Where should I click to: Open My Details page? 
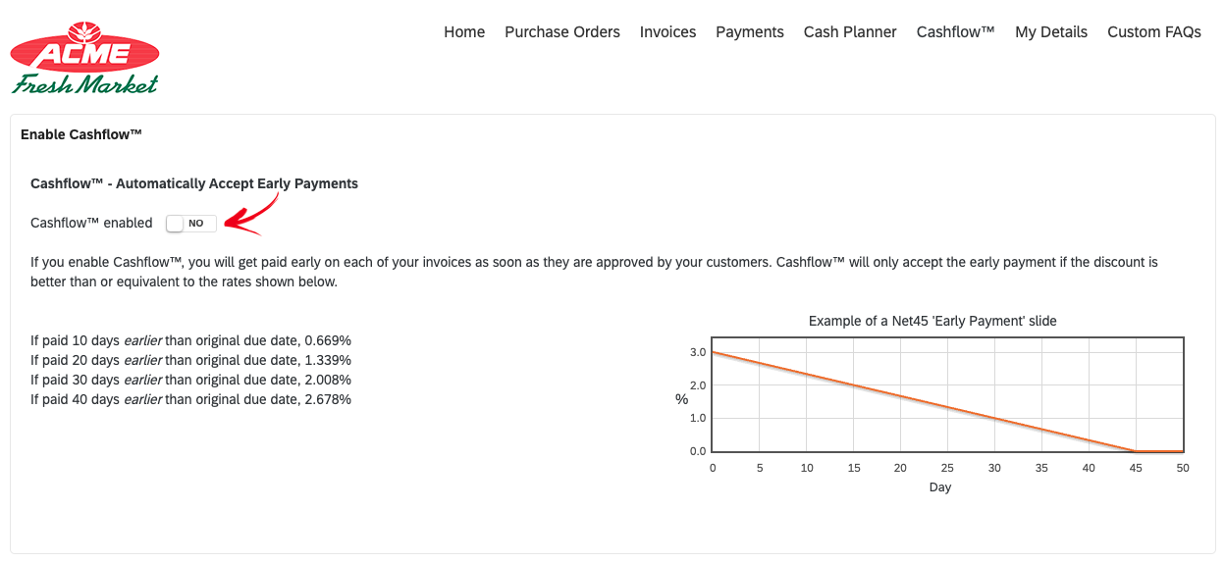click(1051, 31)
